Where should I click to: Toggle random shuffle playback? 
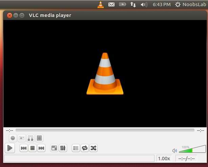click(x=93, y=148)
